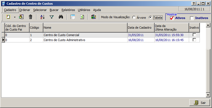Click the binoculars search icon
This screenshot has height=108, width=212.
click(61, 17)
